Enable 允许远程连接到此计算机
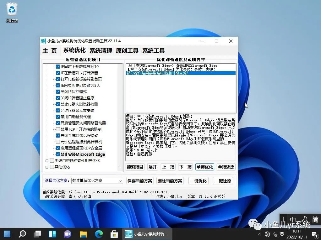 coord(58,142)
